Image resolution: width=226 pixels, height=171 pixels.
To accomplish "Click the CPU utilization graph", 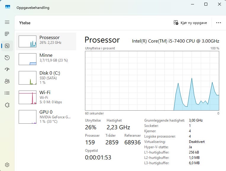I will [x=152, y=81].
